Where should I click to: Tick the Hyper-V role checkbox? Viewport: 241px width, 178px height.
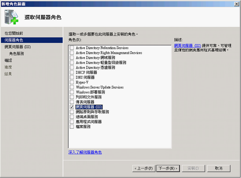pyautogui.click(x=72, y=82)
